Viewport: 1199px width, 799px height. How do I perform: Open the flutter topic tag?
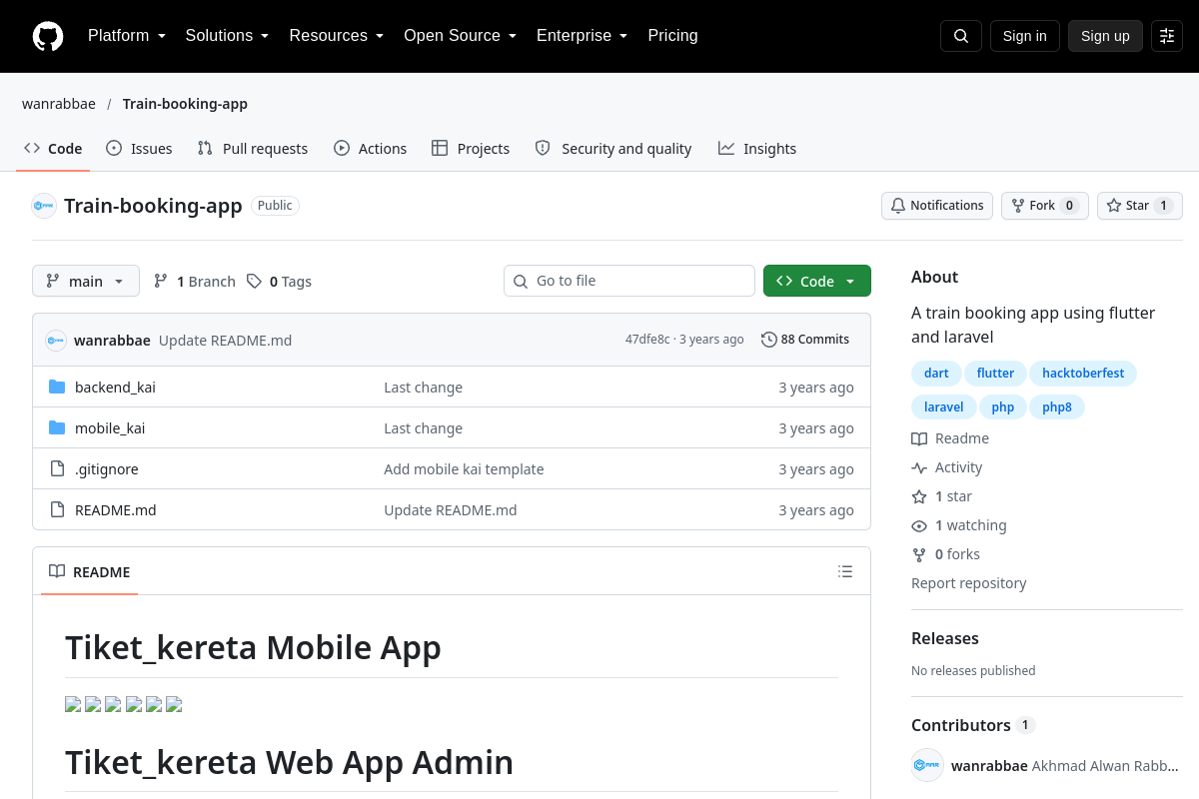click(x=995, y=374)
